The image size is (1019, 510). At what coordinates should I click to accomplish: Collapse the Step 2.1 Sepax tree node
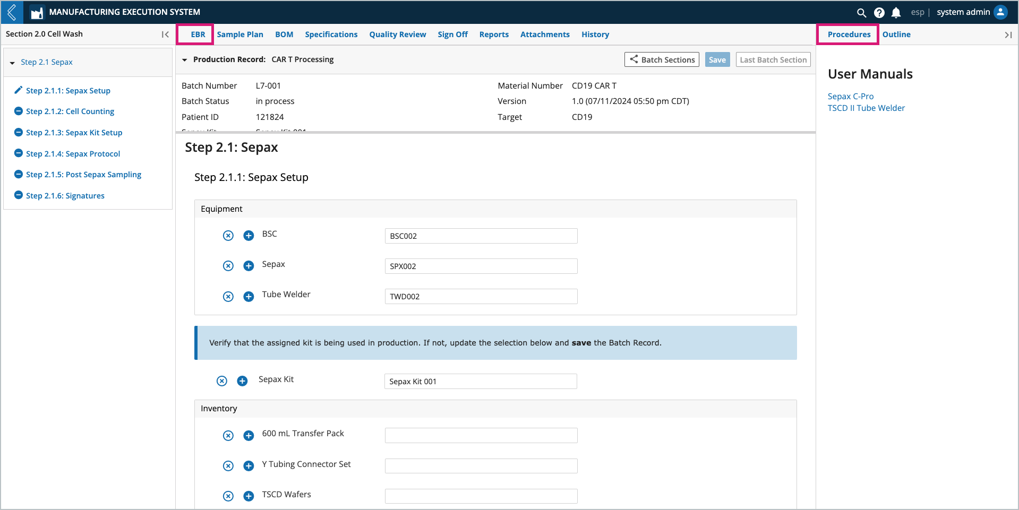pos(12,63)
